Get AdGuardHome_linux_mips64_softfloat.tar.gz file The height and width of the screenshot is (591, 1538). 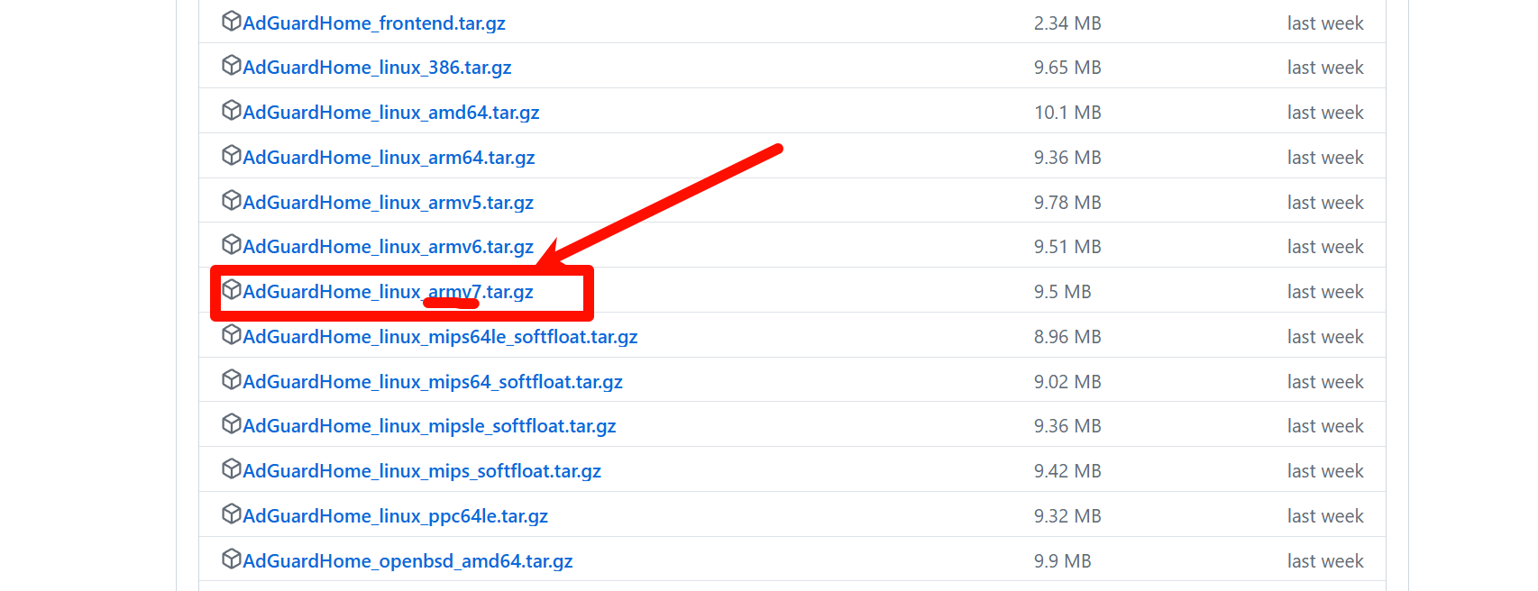pyautogui.click(x=433, y=382)
